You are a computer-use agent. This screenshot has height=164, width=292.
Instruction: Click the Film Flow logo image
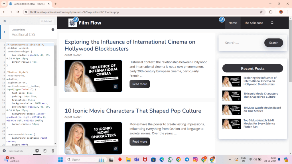pyautogui.click(x=72, y=23)
